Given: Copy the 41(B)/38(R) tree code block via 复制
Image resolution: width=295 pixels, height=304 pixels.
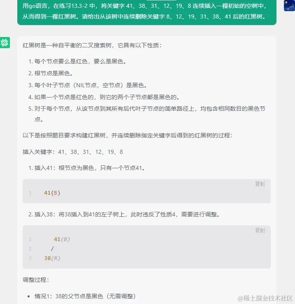Looking at the screenshot, I should coord(260,230).
